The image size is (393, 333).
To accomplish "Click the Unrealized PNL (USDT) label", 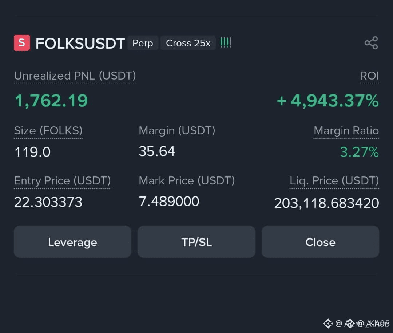I will click(75, 76).
